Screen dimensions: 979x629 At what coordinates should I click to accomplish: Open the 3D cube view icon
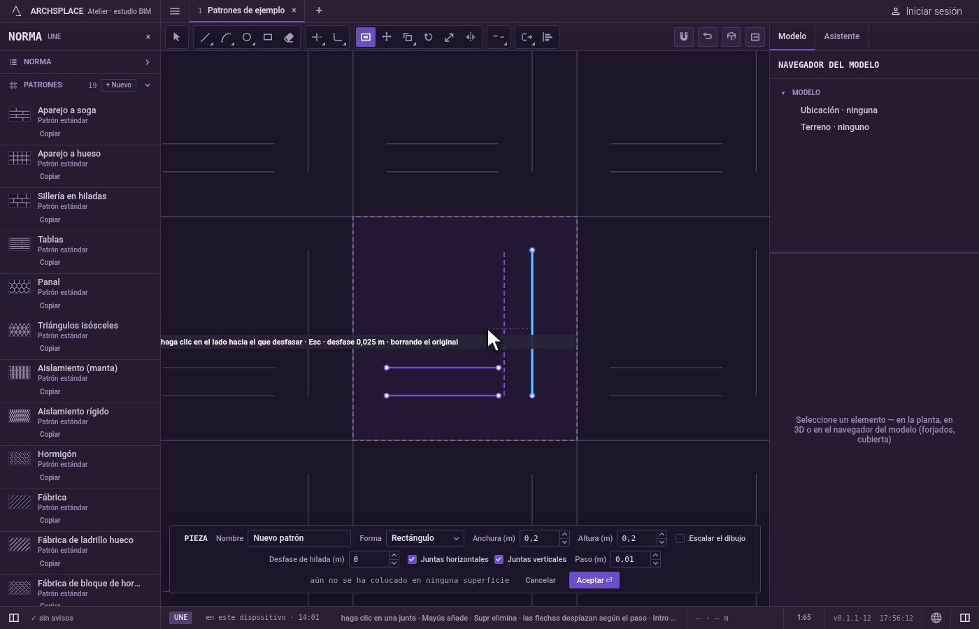(731, 37)
